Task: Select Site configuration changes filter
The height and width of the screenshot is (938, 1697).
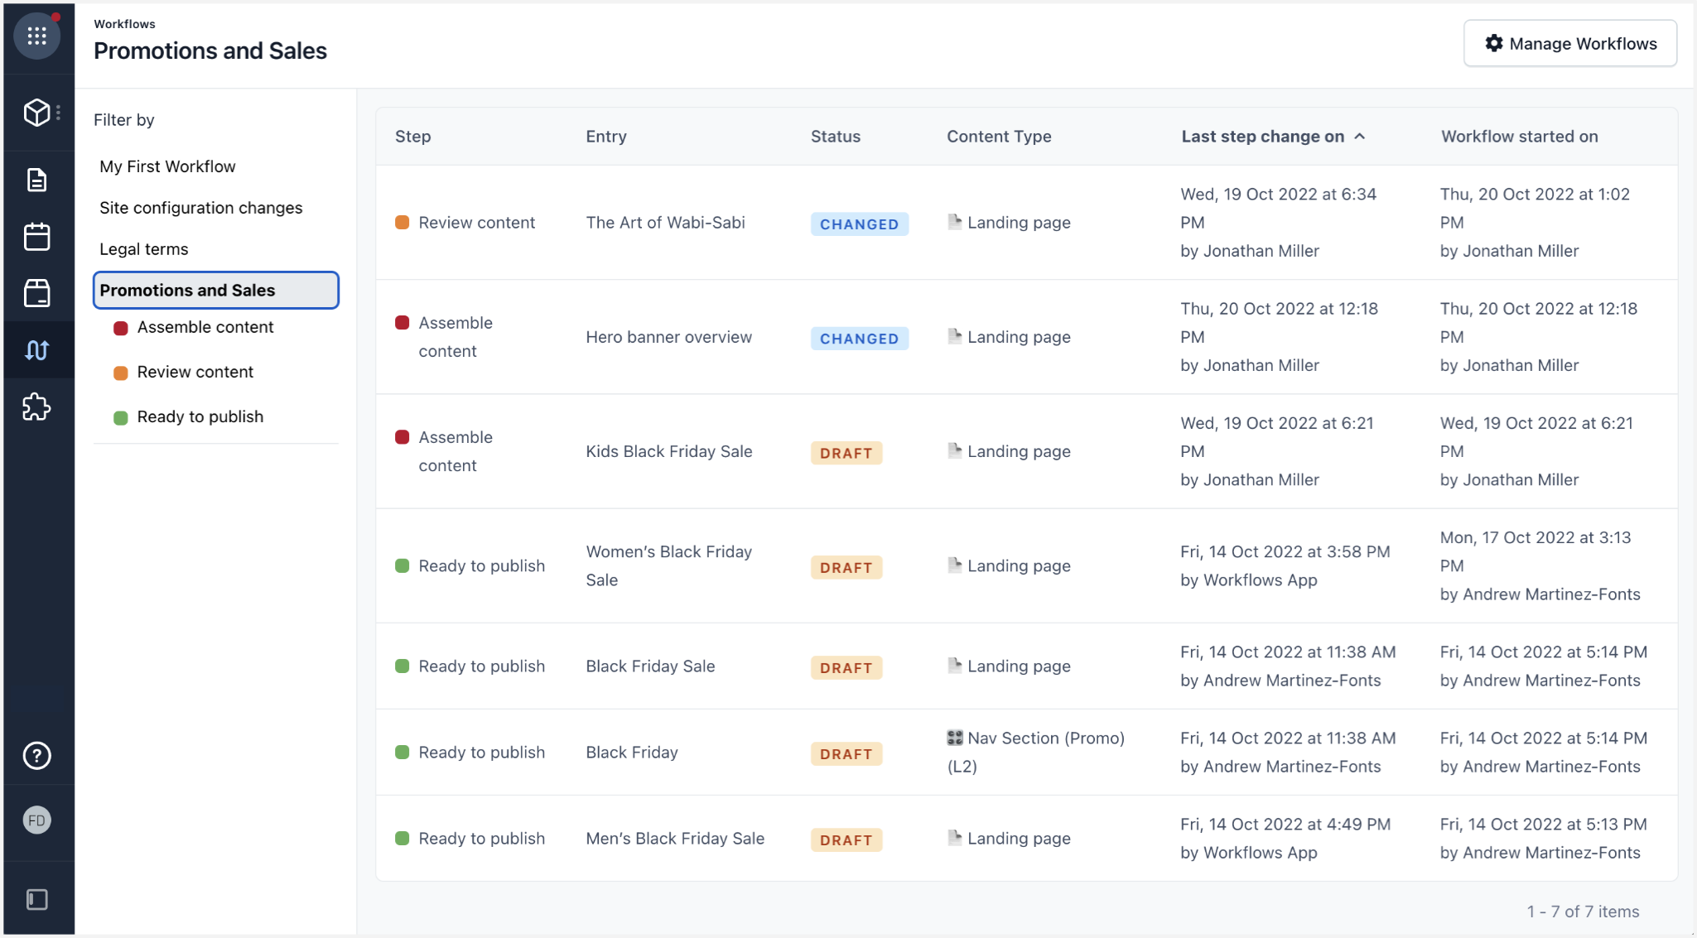Action: pyautogui.click(x=200, y=208)
